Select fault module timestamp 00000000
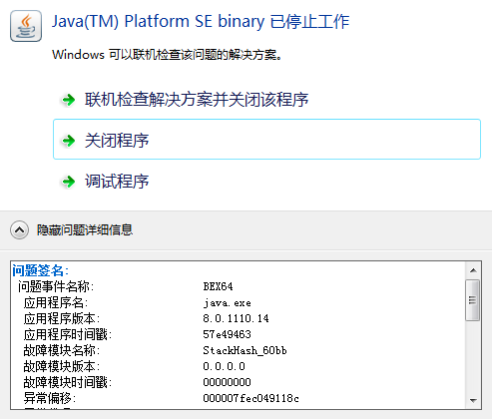Image resolution: width=492 pixels, height=419 pixels. (x=227, y=382)
